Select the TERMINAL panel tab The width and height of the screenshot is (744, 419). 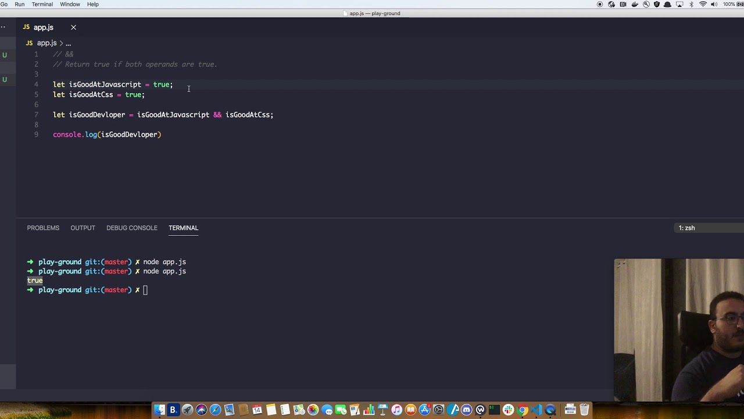[x=183, y=228]
